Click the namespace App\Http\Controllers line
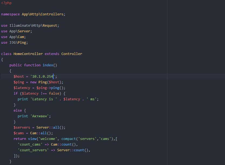The image size is (225, 165). coord(33,14)
